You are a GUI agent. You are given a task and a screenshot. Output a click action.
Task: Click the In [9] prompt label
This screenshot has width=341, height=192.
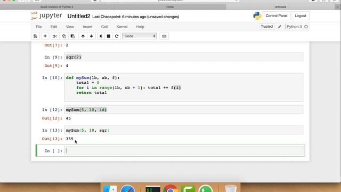click(x=53, y=57)
